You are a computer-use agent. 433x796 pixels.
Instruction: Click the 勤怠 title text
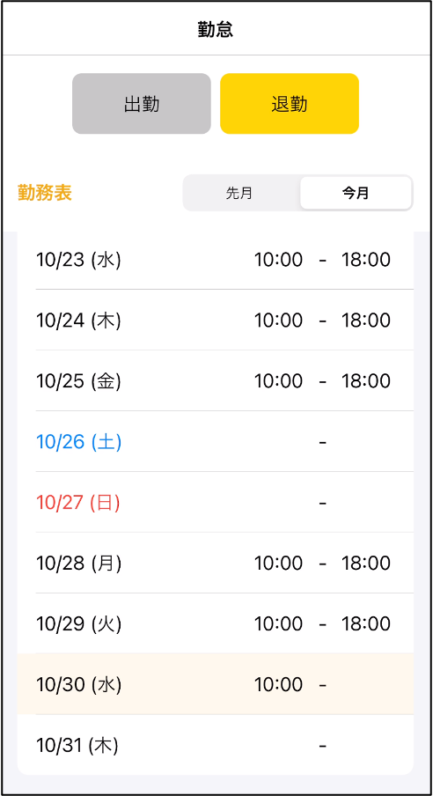point(216,29)
